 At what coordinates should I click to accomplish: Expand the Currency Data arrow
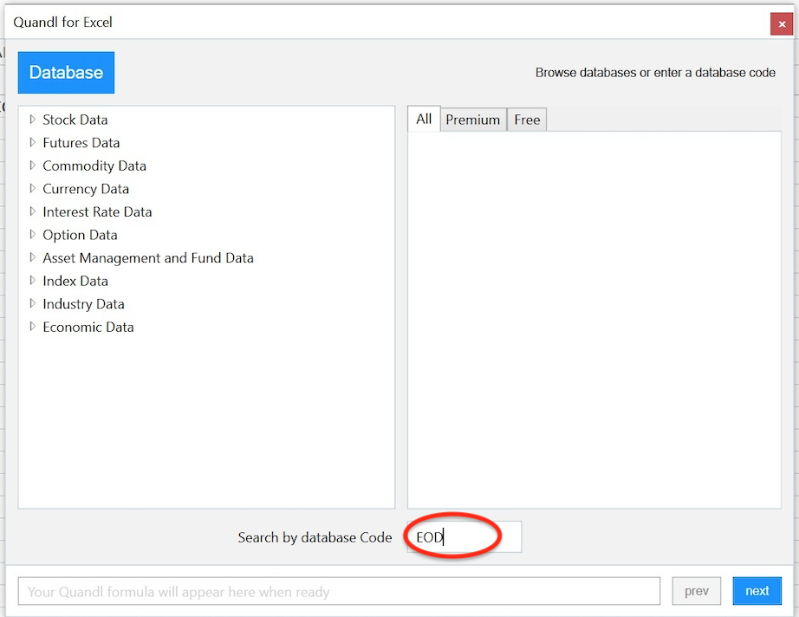pyautogui.click(x=33, y=188)
